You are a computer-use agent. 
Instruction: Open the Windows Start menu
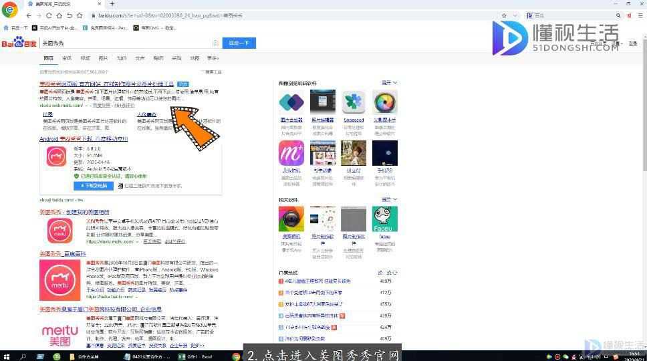pos(6,356)
